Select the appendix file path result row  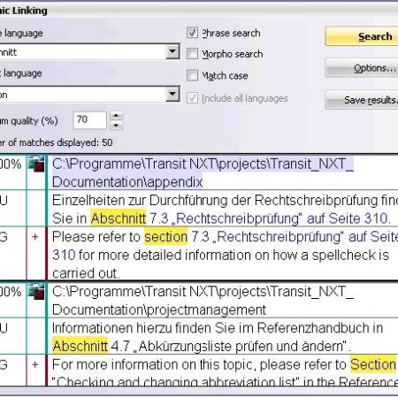[223, 172]
